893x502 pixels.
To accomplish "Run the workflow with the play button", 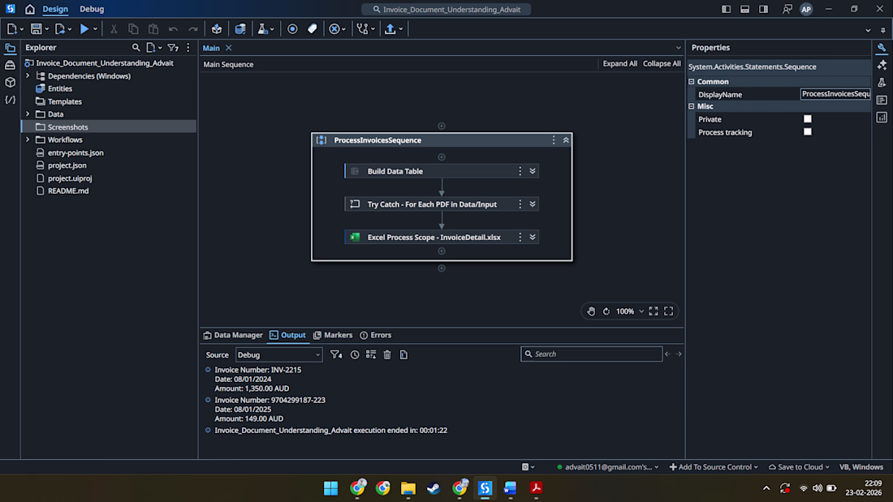I will tap(84, 29).
